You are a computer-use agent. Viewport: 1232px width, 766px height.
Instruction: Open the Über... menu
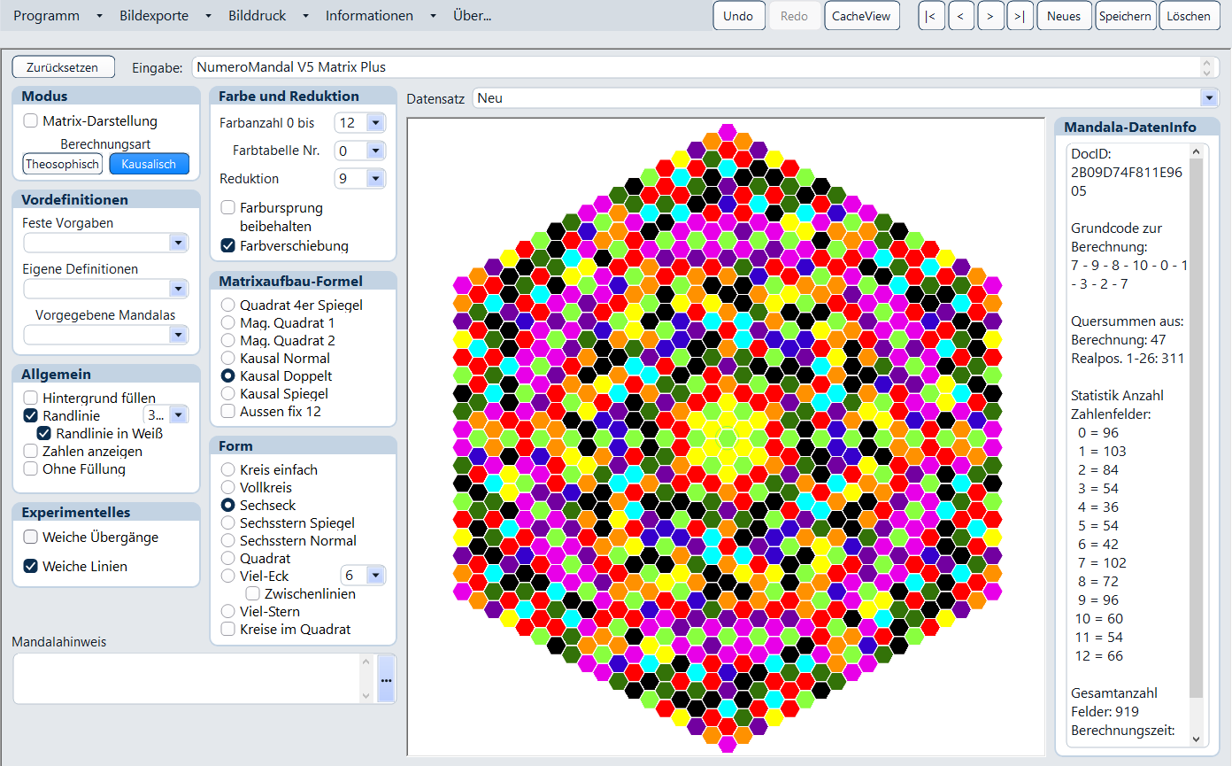click(x=472, y=16)
